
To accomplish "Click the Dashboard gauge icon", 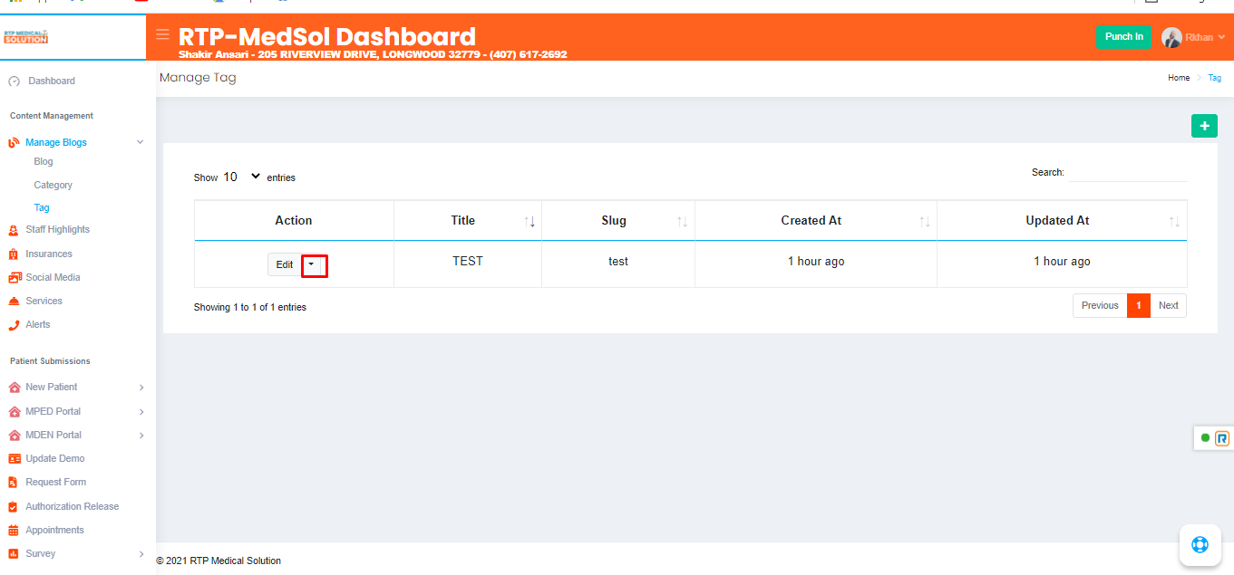I will [x=14, y=81].
